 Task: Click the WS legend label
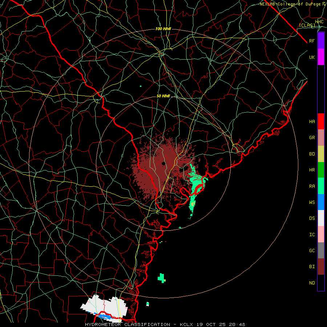[x=312, y=202]
